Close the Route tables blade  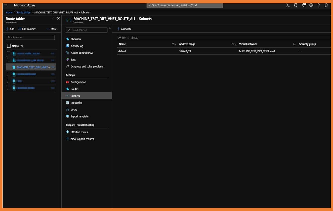tap(58, 19)
